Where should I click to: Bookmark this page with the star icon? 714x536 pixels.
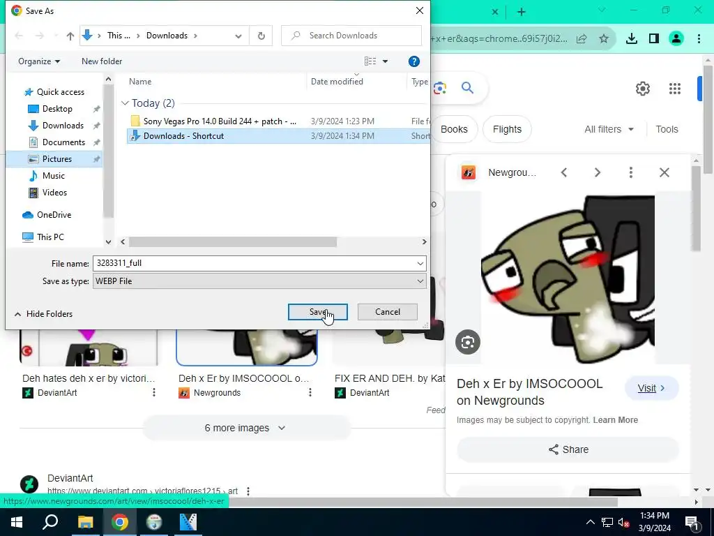tap(604, 39)
